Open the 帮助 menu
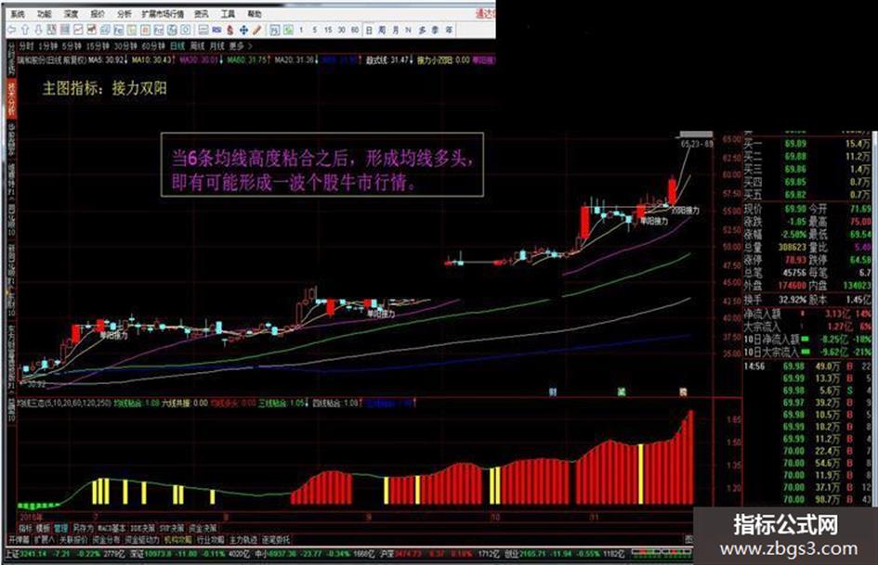 (255, 14)
